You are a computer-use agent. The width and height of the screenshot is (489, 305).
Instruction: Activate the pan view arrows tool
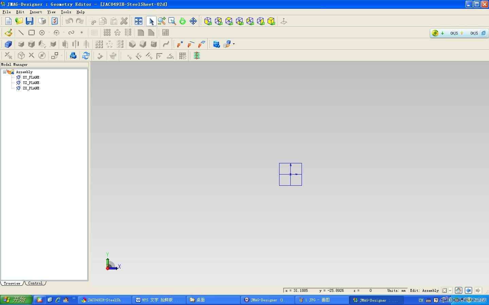(x=193, y=21)
